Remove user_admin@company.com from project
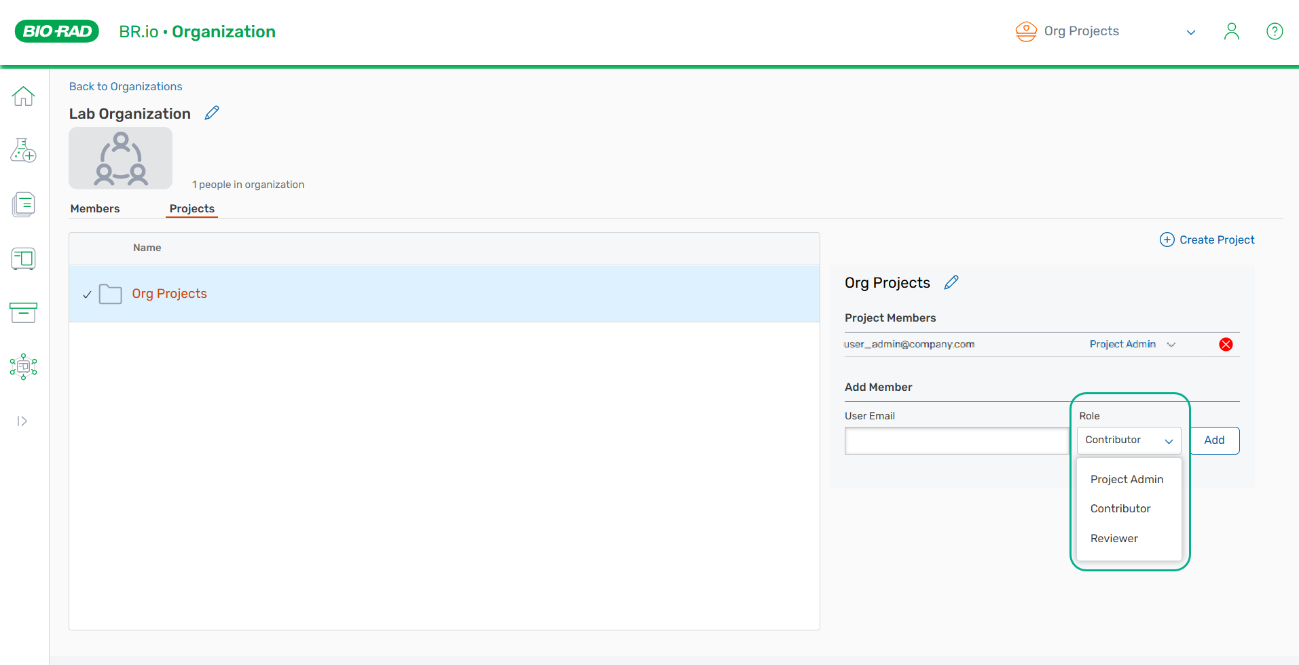 click(1226, 345)
